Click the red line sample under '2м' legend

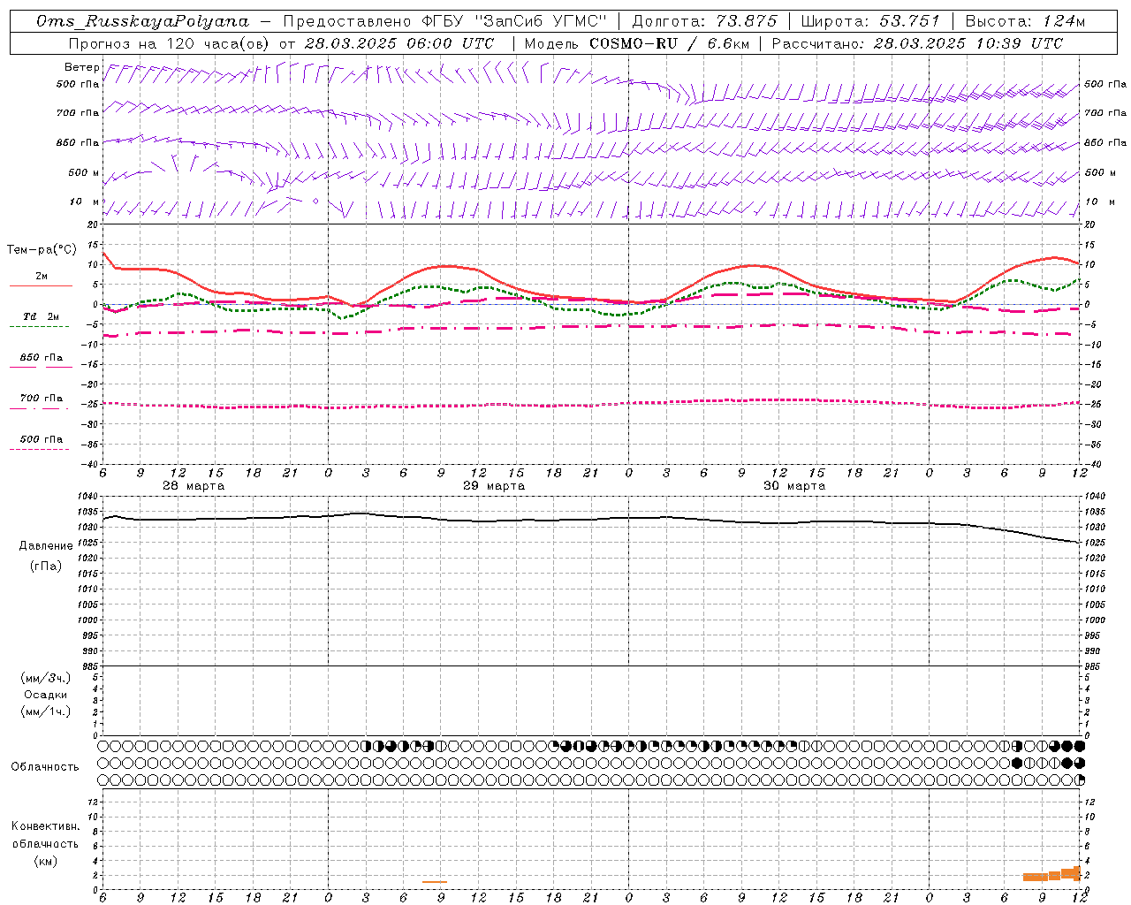point(39,285)
